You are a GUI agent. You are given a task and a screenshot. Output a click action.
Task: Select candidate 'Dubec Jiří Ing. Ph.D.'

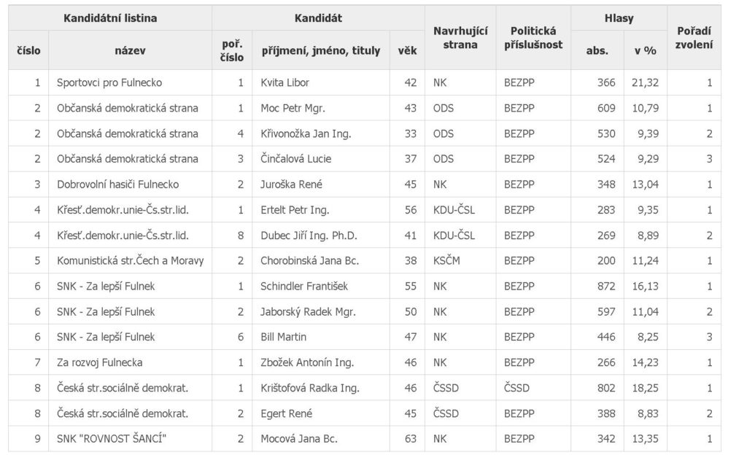point(309,236)
